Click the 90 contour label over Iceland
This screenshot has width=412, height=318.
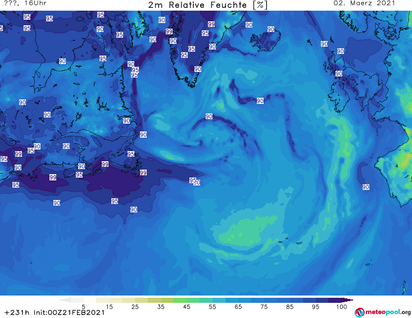click(271, 29)
